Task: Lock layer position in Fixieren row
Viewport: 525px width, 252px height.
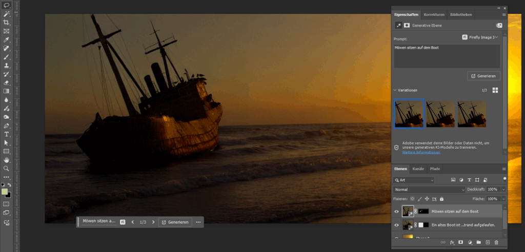Action: [427, 199]
